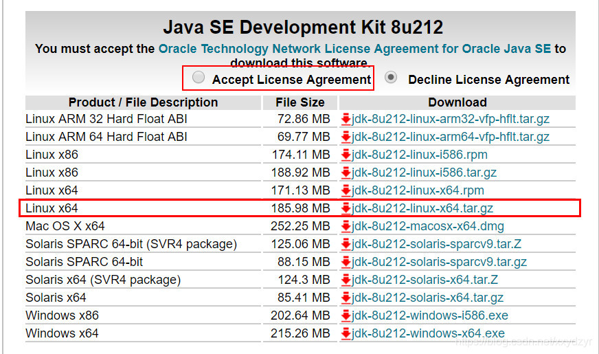Click the 215.26 MB file size cell
This screenshot has width=599, height=354.
click(x=300, y=333)
